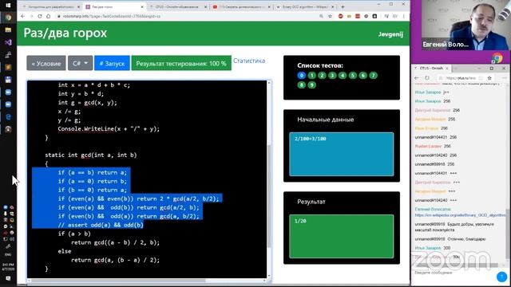Click the code line 'Console.WriteLine(x + "/" + y);'
Screen dimensions: 511x287
[x=109, y=129]
